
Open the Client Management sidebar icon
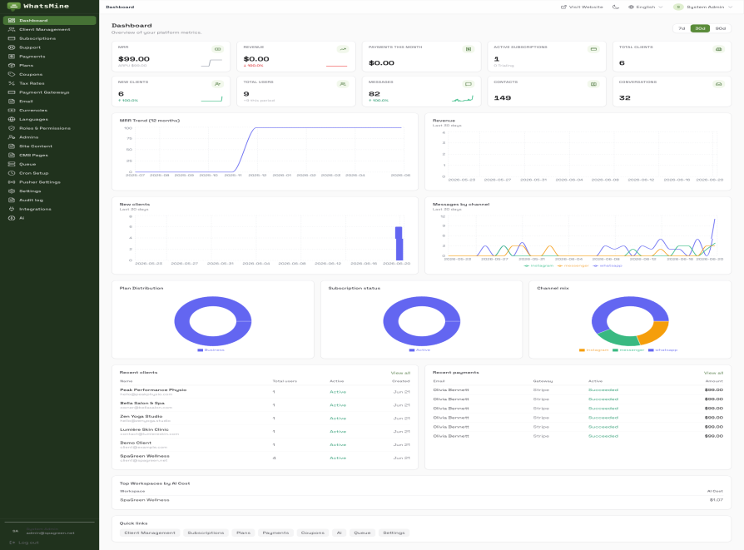pos(12,29)
